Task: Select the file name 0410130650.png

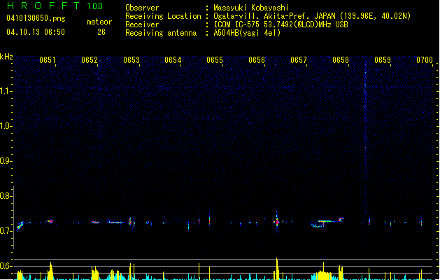Action: point(36,18)
